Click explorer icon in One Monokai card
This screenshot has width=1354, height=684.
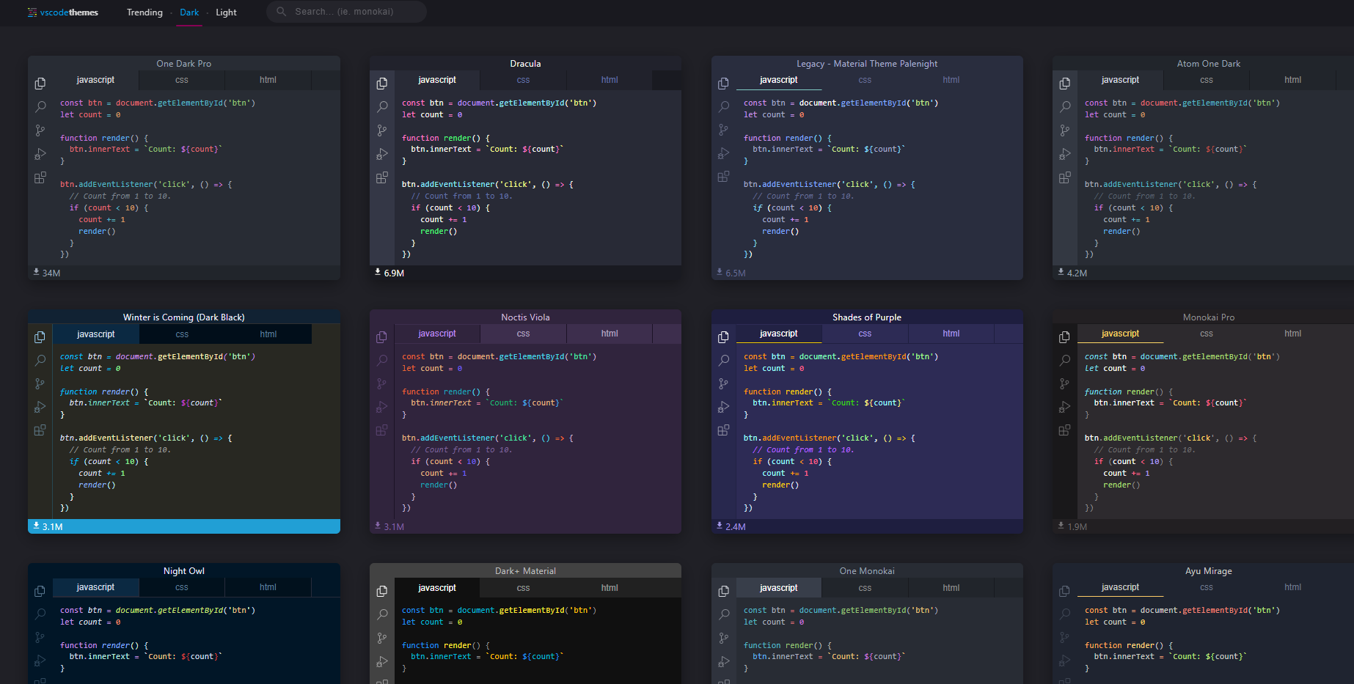tap(723, 591)
